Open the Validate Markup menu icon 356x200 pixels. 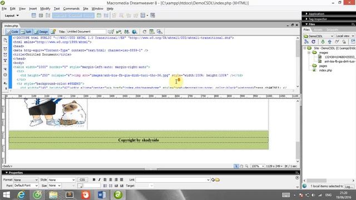[x=118, y=32]
